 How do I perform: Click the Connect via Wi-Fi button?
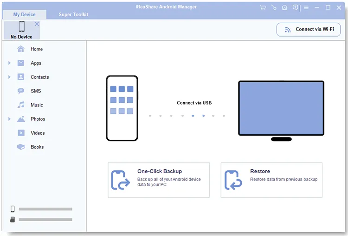click(x=309, y=30)
